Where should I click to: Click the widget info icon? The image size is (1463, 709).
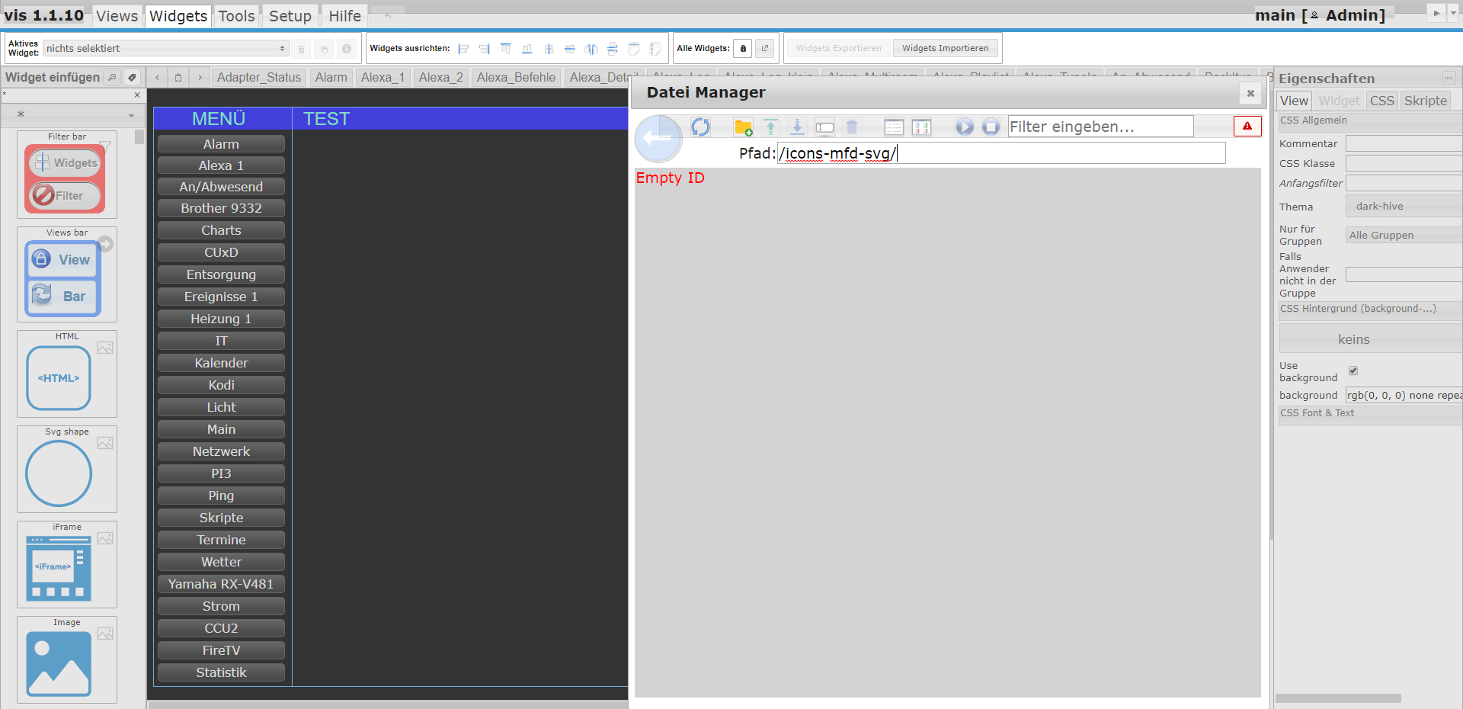pyautogui.click(x=347, y=49)
